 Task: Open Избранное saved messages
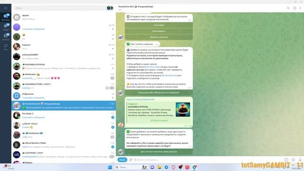click(x=64, y=96)
